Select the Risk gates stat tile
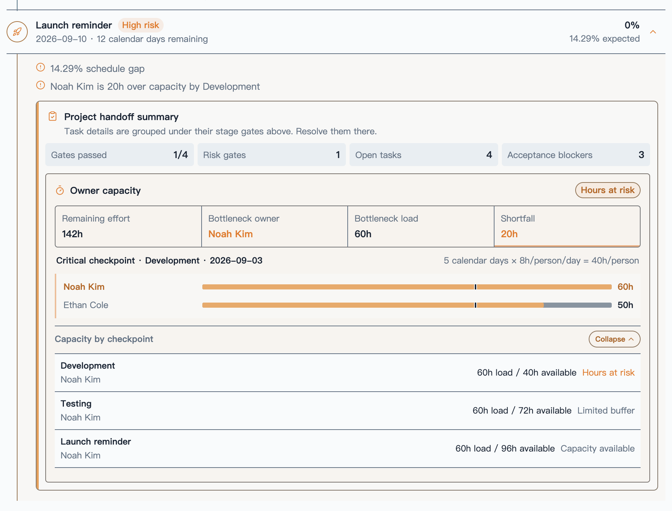The width and height of the screenshot is (672, 511). pos(271,155)
